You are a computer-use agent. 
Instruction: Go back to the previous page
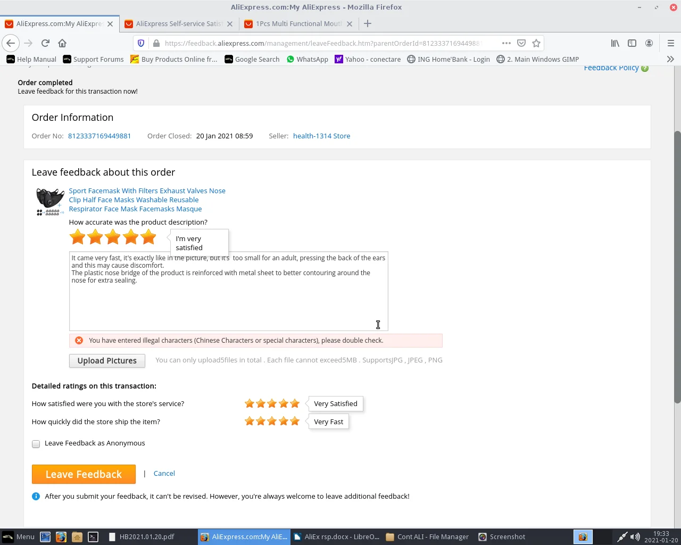click(11, 43)
